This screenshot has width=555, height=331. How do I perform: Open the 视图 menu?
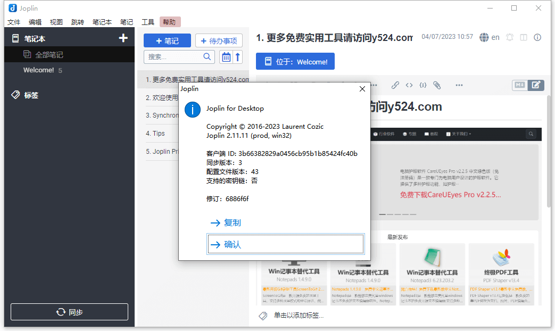click(x=56, y=22)
